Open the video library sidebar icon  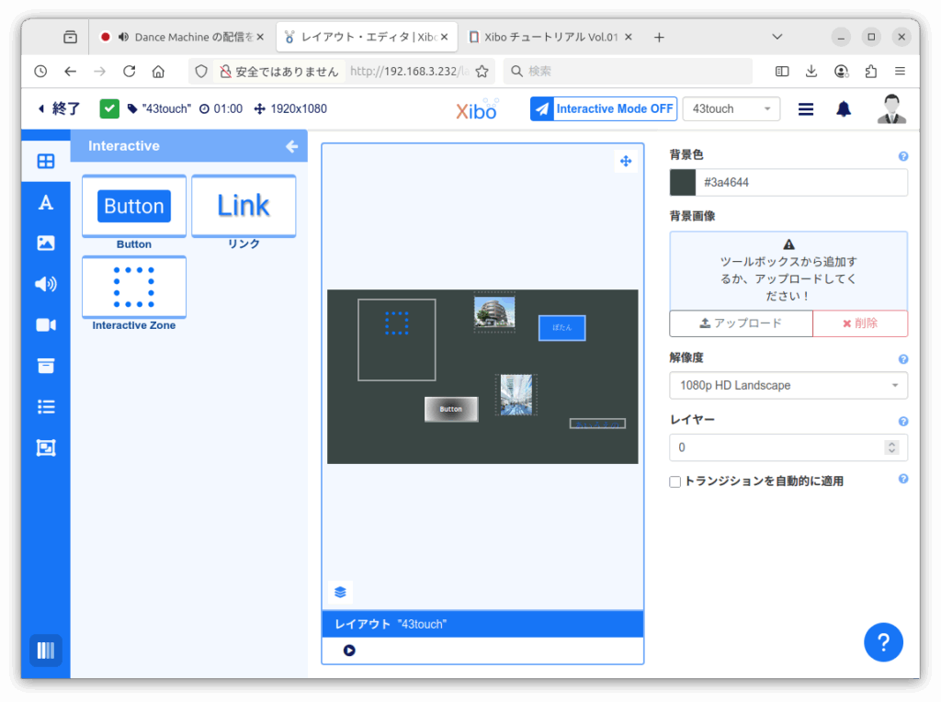[45, 324]
